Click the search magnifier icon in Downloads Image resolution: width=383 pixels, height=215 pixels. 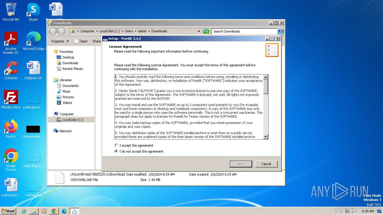(280, 31)
